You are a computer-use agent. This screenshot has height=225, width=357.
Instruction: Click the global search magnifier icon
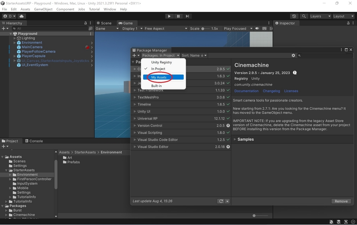[304, 16]
